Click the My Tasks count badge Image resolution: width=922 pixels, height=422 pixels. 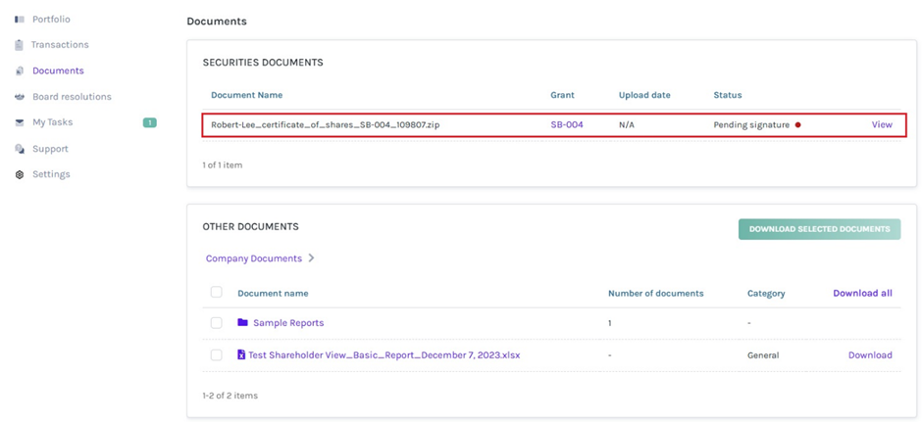point(150,122)
